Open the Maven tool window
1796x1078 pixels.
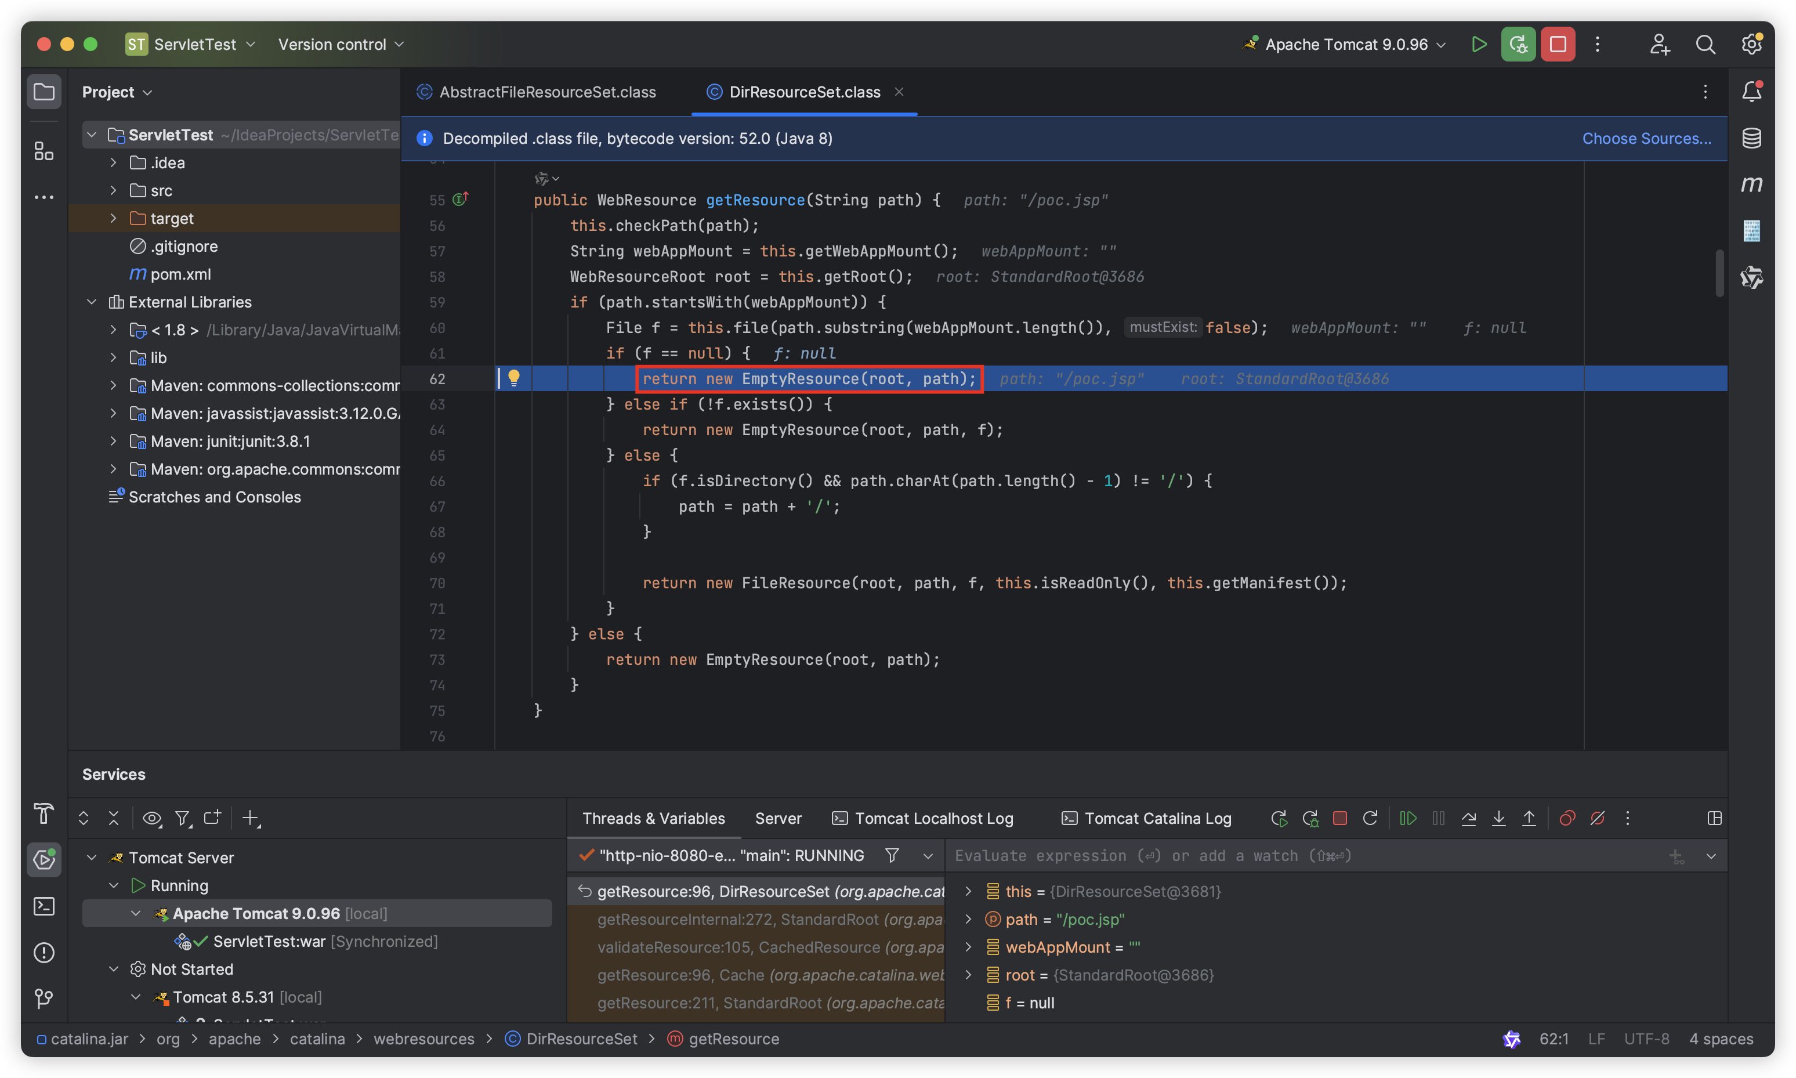pos(1751,185)
